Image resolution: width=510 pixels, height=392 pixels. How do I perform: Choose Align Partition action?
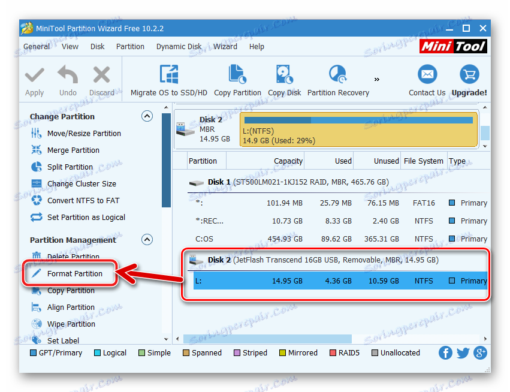click(x=63, y=307)
